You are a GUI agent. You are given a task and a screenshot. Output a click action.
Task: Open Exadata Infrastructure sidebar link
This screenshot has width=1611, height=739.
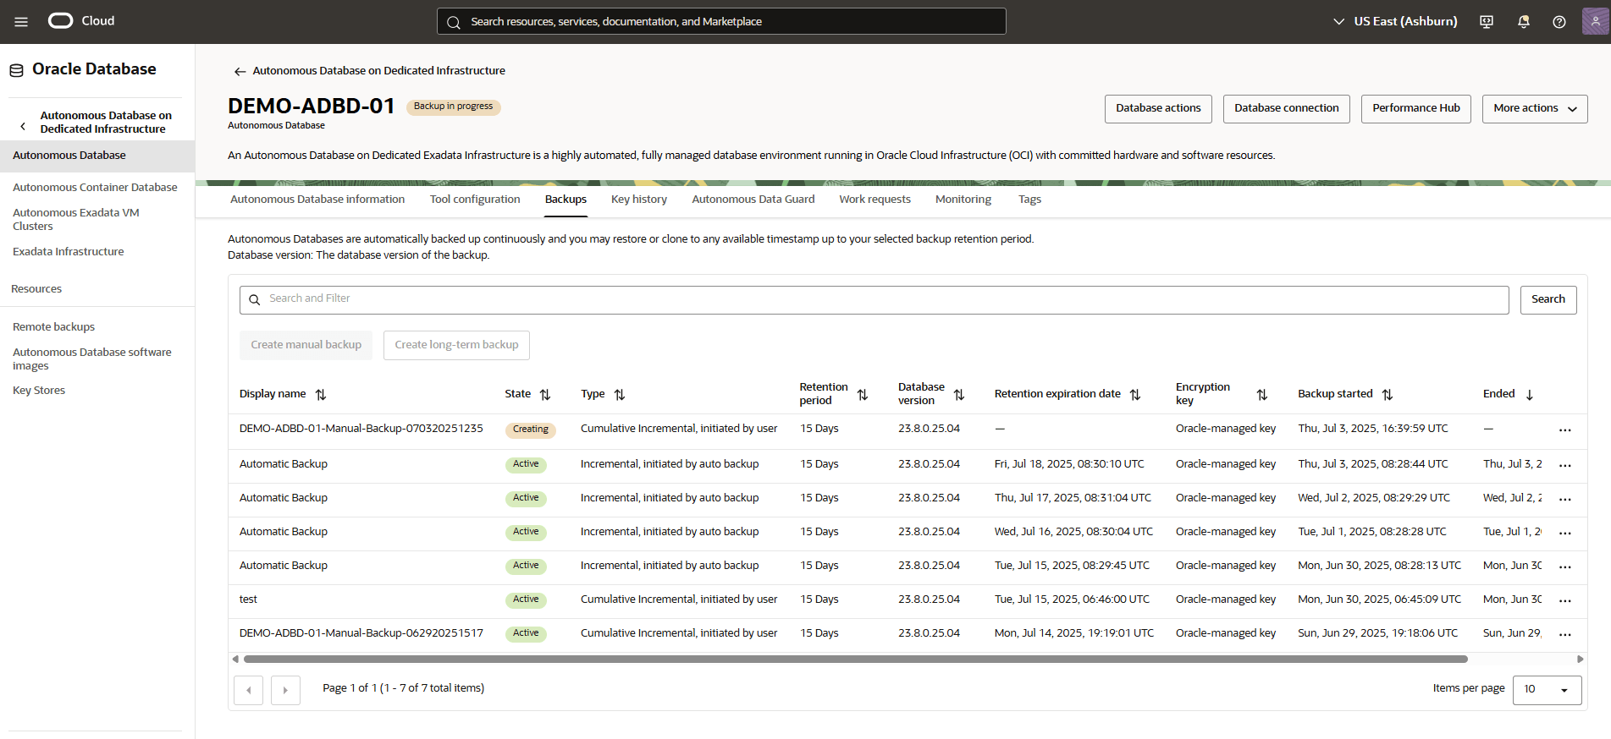tap(69, 252)
